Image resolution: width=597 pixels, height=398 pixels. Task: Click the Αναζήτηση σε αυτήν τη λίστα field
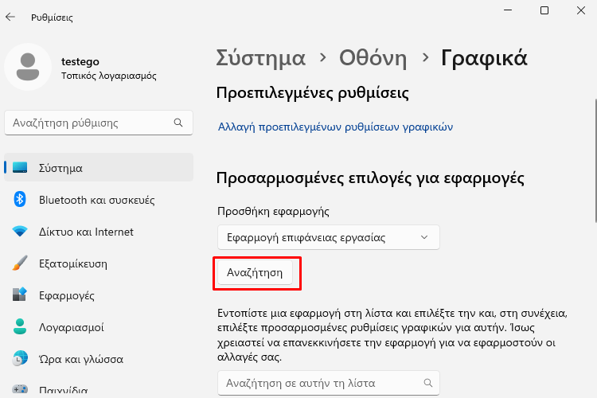[x=329, y=383]
